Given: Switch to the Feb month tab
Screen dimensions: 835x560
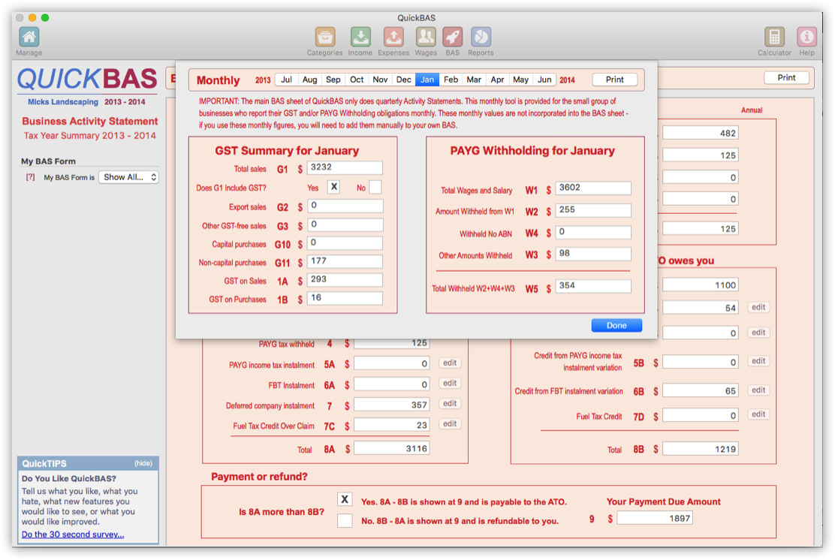Looking at the screenshot, I should coord(451,80).
